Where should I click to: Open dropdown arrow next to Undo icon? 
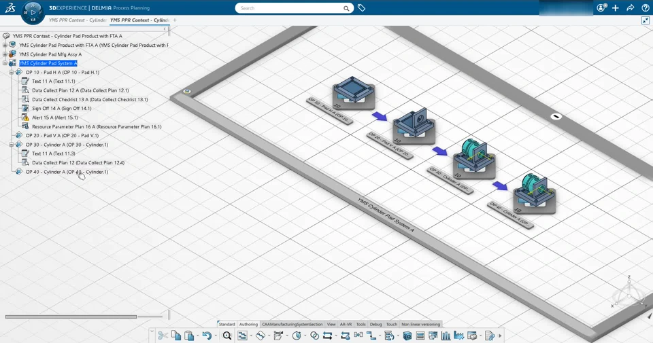click(x=216, y=336)
